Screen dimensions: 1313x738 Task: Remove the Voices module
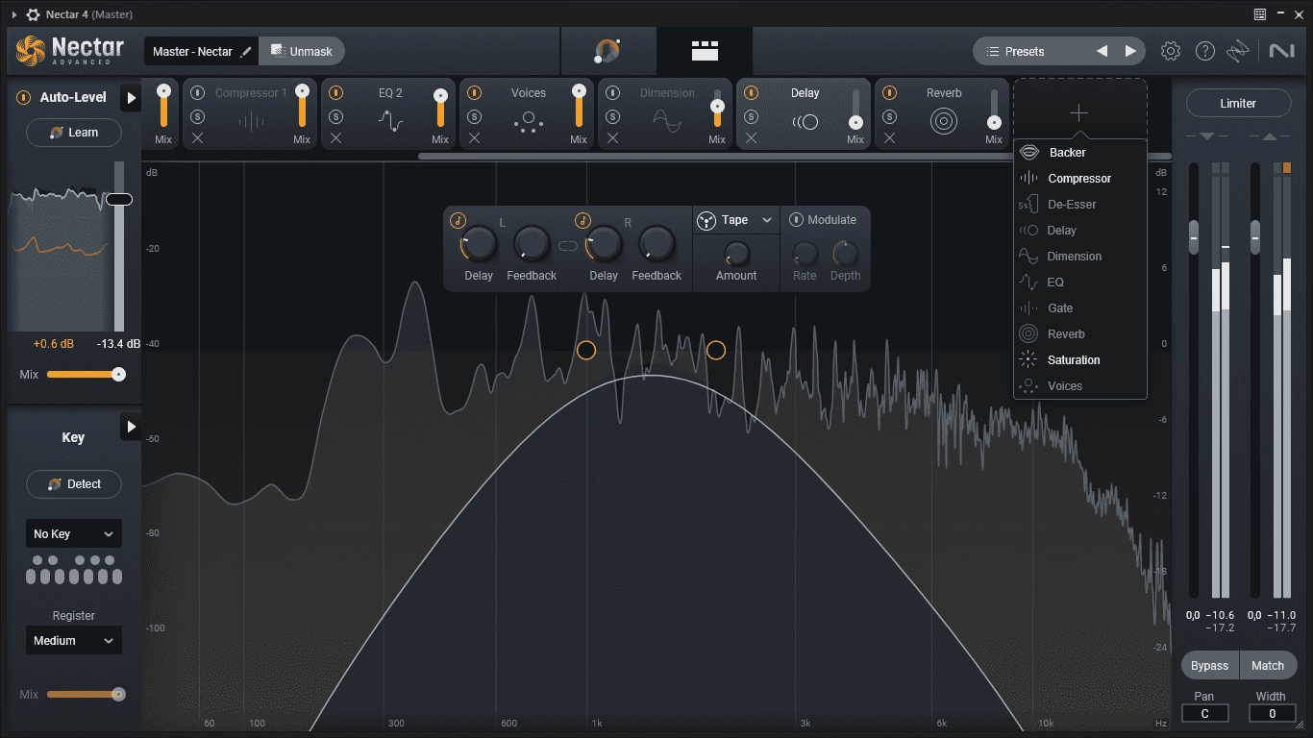(x=474, y=138)
